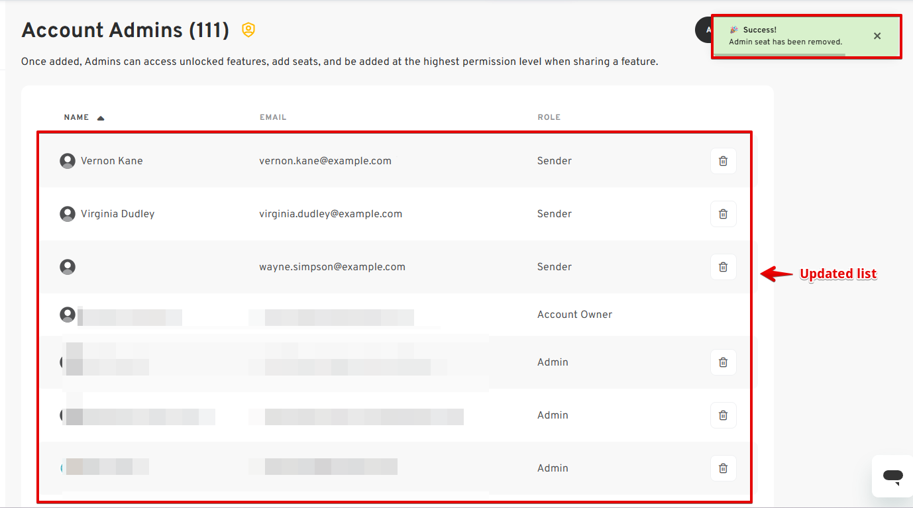
Task: Click the yellow shield badge beside the title
Action: pyautogui.click(x=248, y=30)
